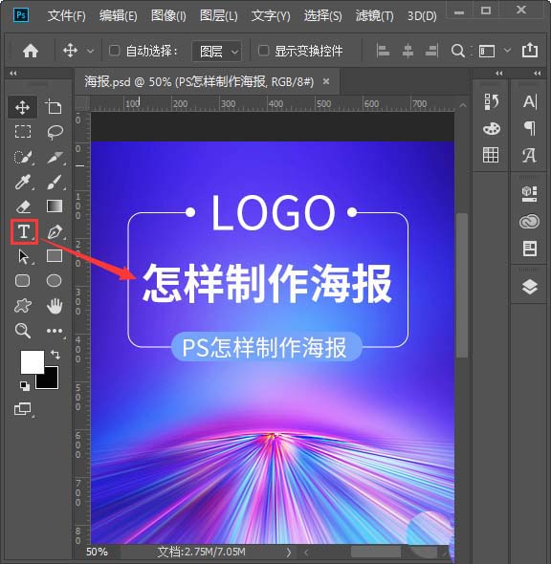Viewport: 551px width, 564px height.
Task: Select the Eraser tool
Action: (23, 206)
